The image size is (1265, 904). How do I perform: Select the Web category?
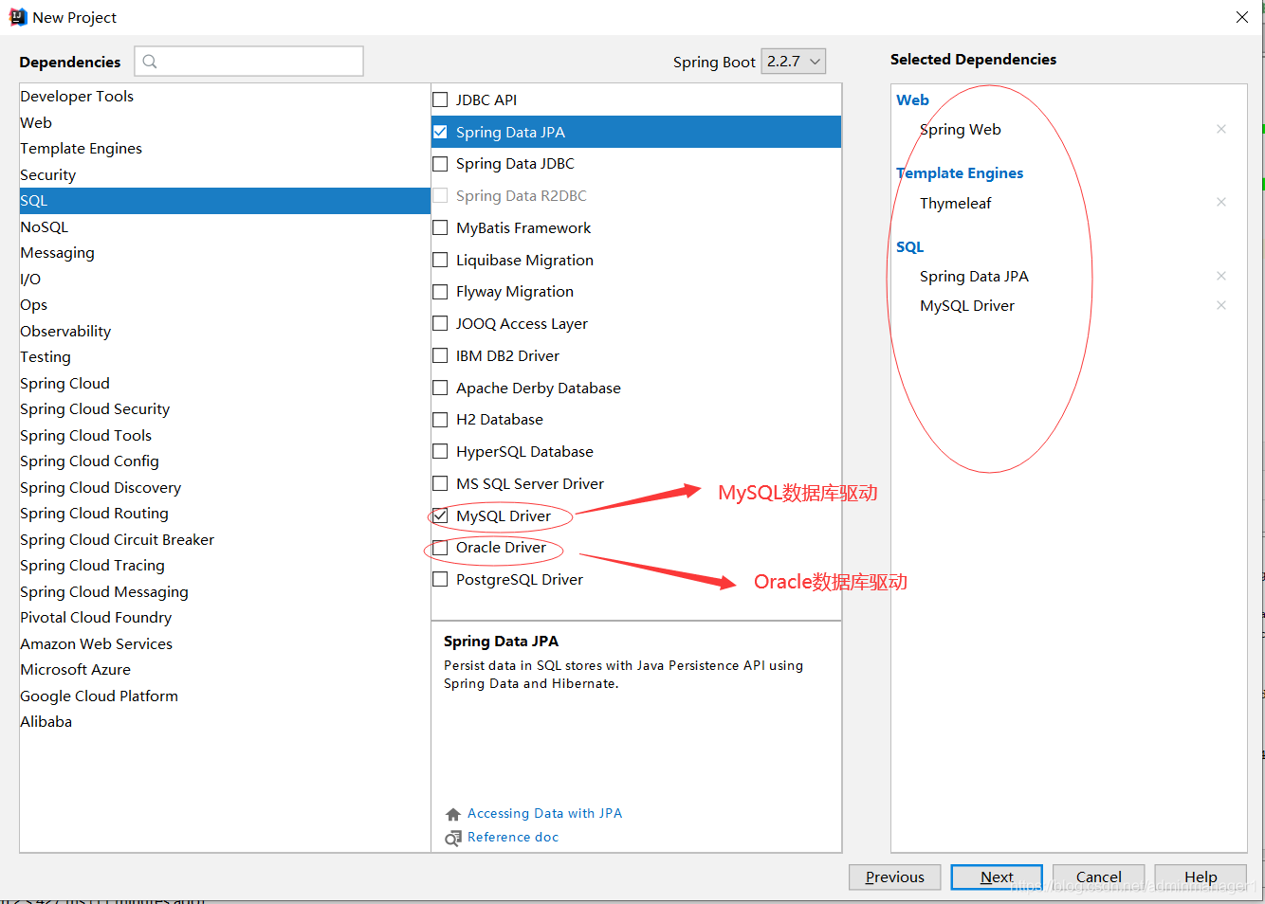225,122
